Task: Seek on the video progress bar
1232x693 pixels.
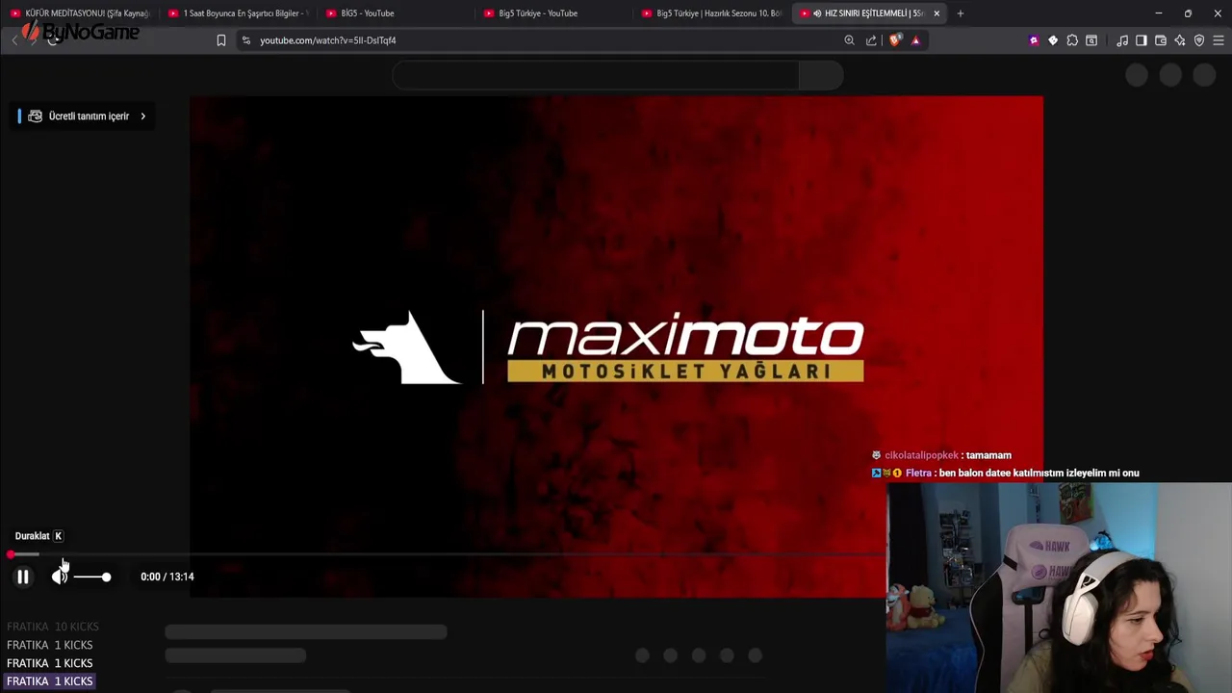Action: click(448, 554)
